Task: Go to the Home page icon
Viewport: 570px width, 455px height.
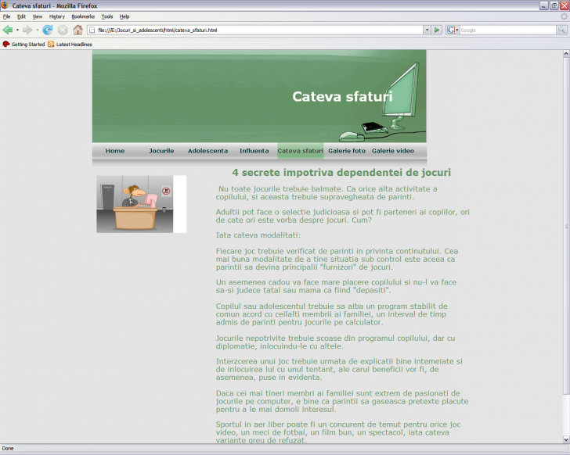Action: pyautogui.click(x=78, y=30)
